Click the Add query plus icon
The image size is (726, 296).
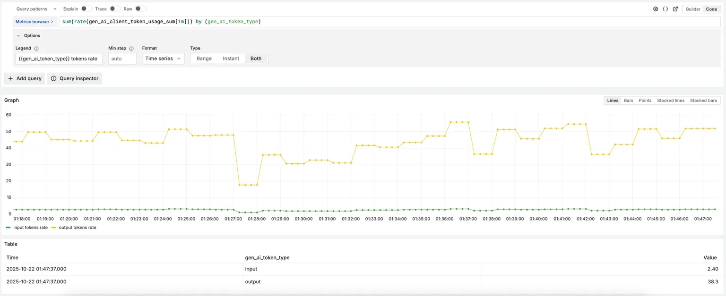coord(11,78)
